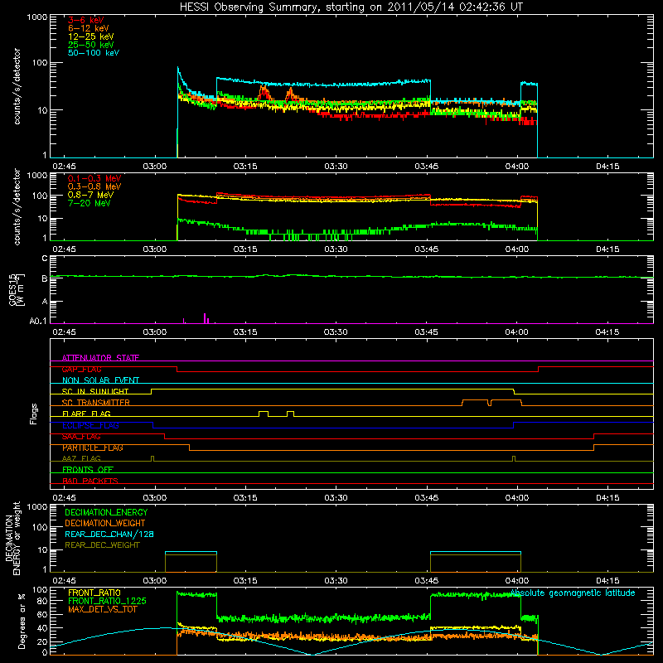663x663 pixels.
Task: Select the ECLIPSE_FLAG label
Action: 90,425
